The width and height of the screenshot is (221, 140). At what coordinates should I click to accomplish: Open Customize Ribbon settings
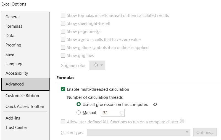tap(22, 96)
